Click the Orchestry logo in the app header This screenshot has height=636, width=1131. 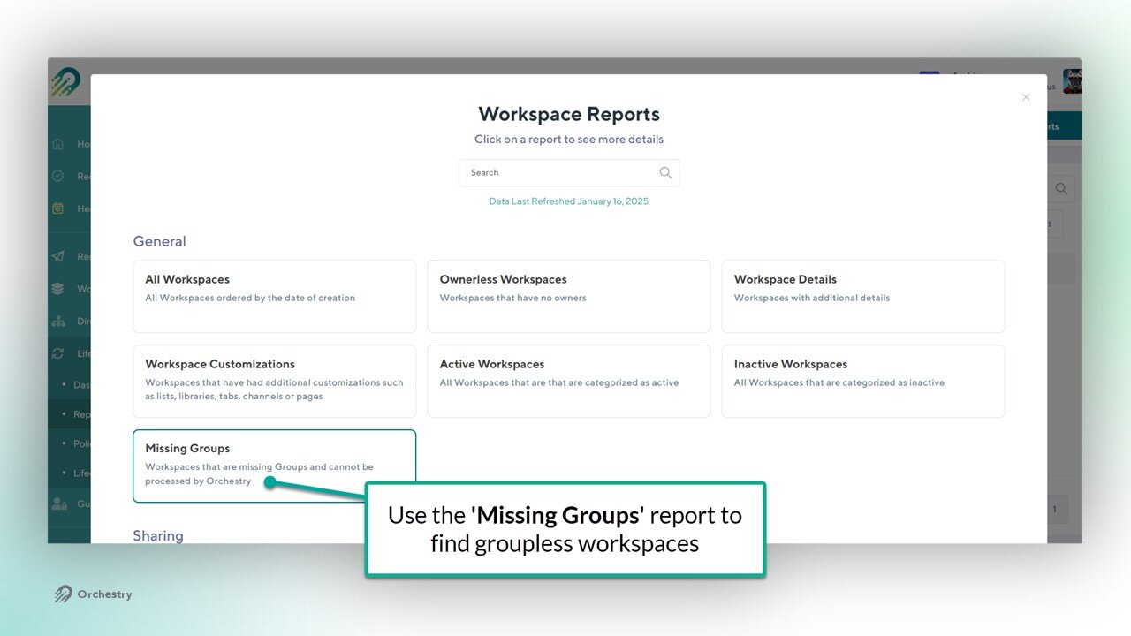click(x=65, y=81)
